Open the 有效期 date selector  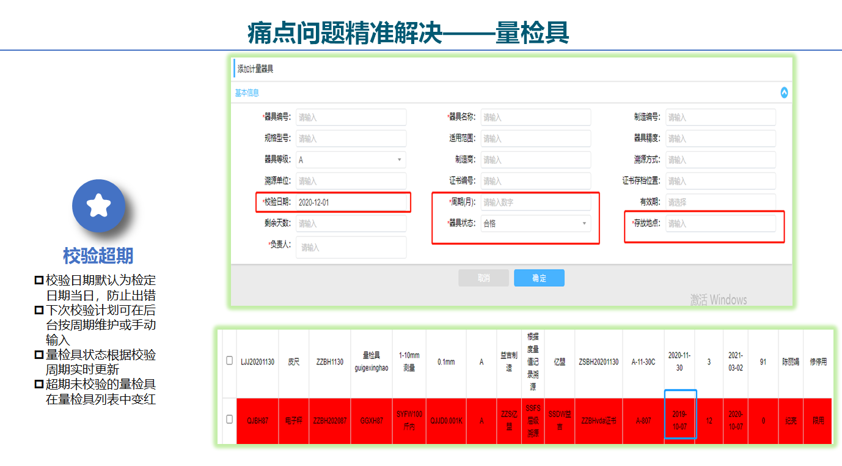(720, 202)
